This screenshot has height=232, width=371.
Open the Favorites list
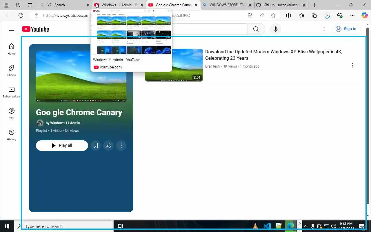point(301,15)
